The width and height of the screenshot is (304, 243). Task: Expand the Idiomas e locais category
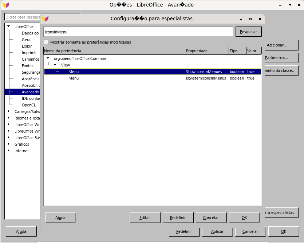click(x=8, y=118)
